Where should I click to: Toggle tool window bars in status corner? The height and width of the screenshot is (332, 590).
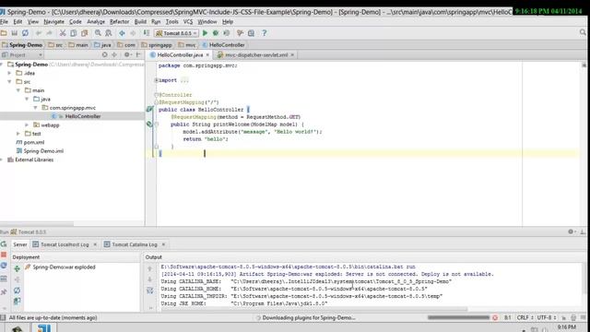tap(3, 317)
